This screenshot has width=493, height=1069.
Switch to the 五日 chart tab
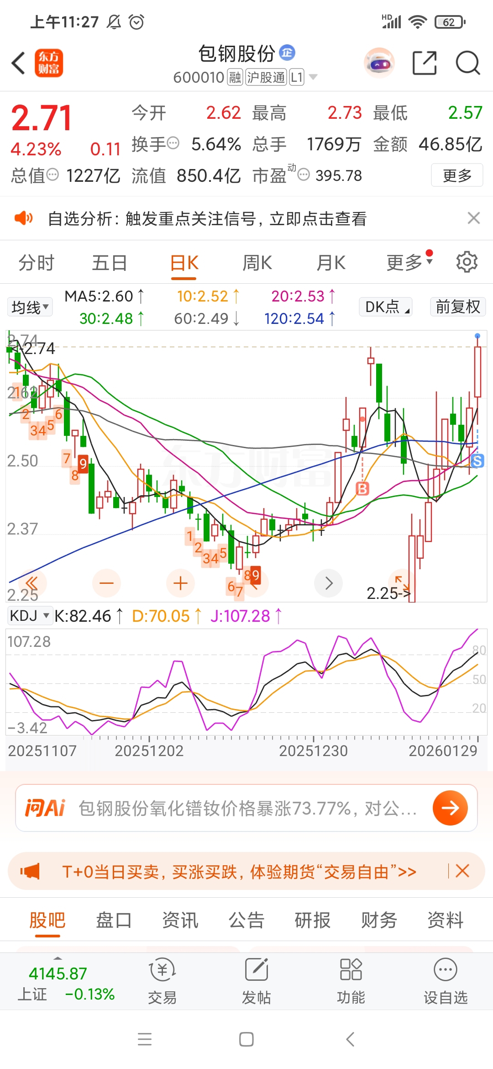coord(110,263)
